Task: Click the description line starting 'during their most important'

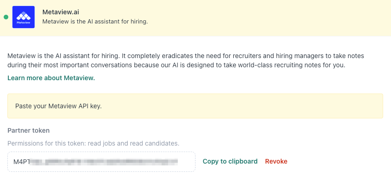Action: (176, 65)
